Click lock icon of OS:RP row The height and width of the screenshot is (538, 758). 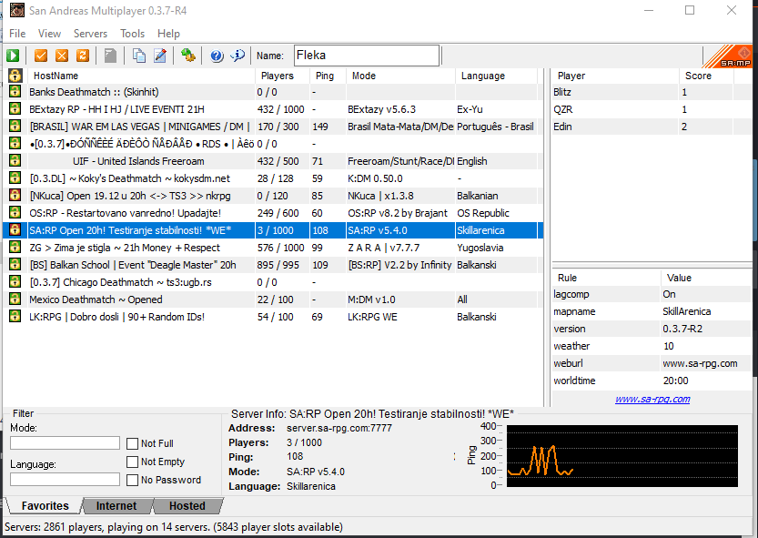[x=15, y=212]
